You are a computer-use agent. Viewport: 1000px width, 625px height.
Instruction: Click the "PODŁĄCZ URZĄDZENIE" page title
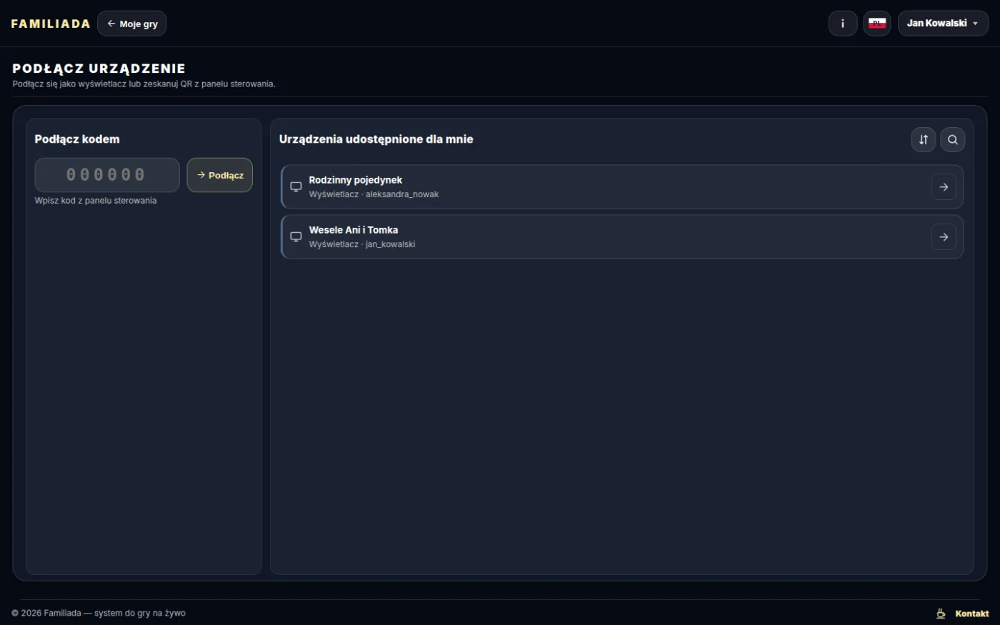click(99, 69)
